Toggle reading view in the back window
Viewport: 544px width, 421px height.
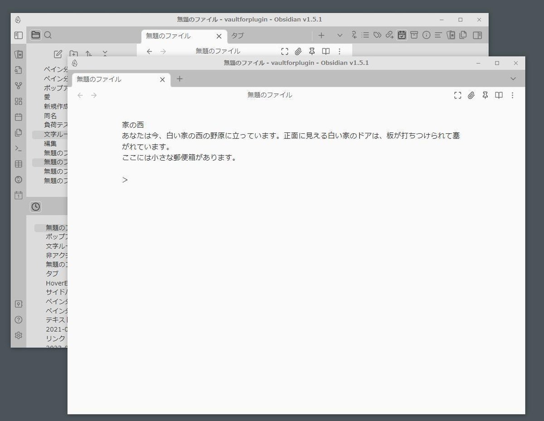[325, 51]
